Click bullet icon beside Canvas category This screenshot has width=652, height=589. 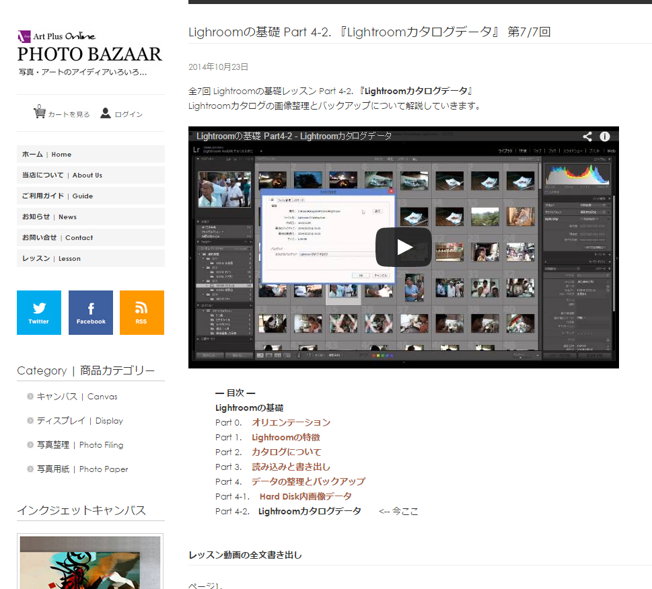(30, 396)
